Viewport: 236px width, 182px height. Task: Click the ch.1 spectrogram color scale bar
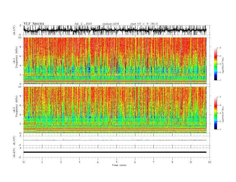215,64
